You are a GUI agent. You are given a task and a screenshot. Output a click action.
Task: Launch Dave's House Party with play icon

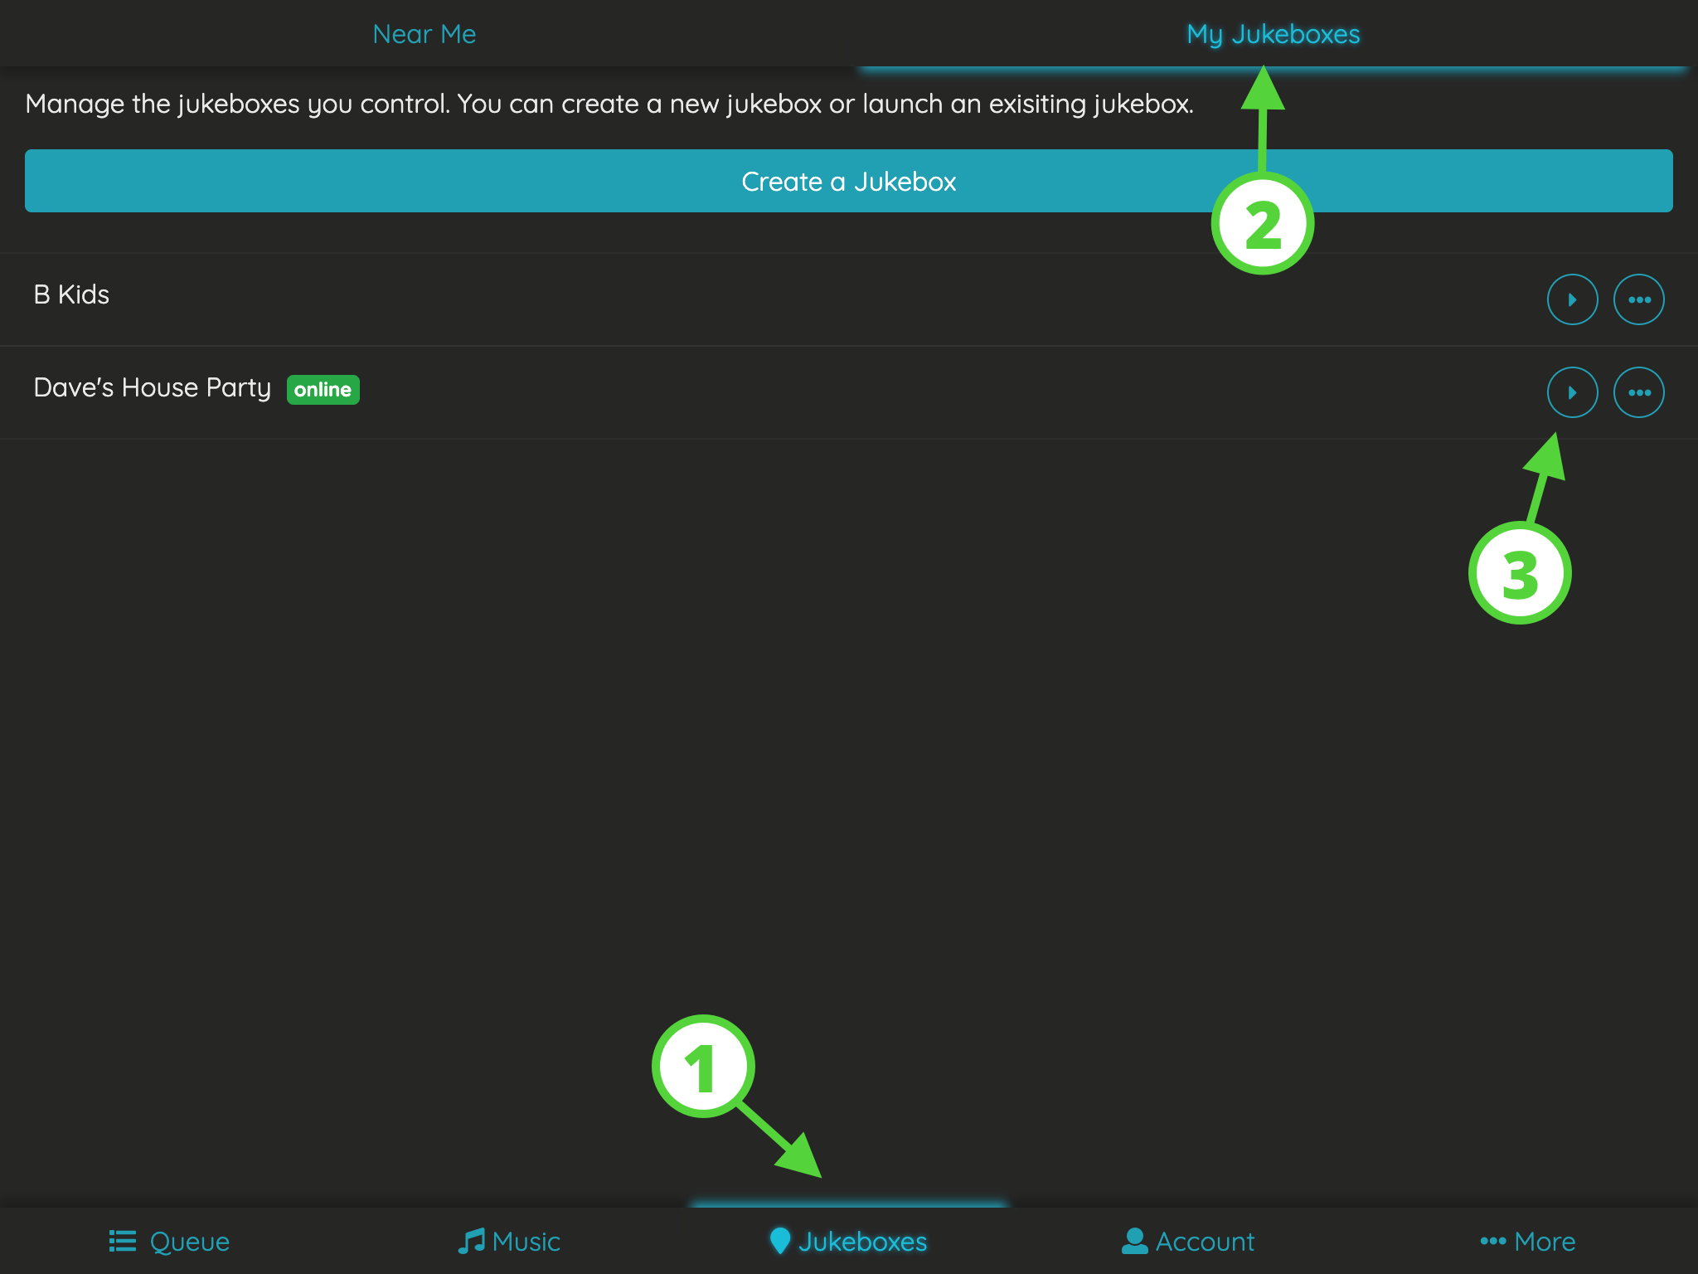1572,392
